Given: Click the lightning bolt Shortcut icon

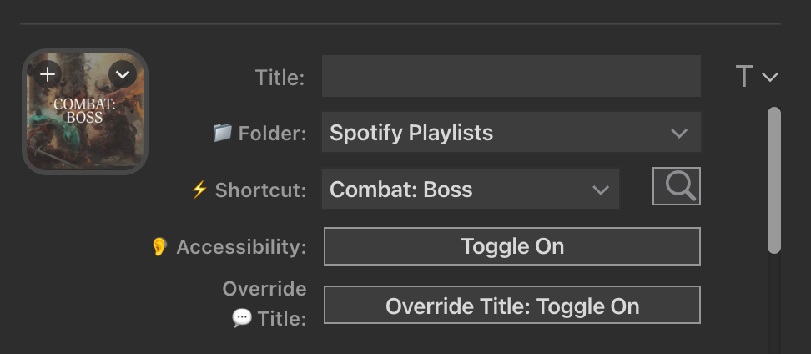Looking at the screenshot, I should tap(199, 190).
